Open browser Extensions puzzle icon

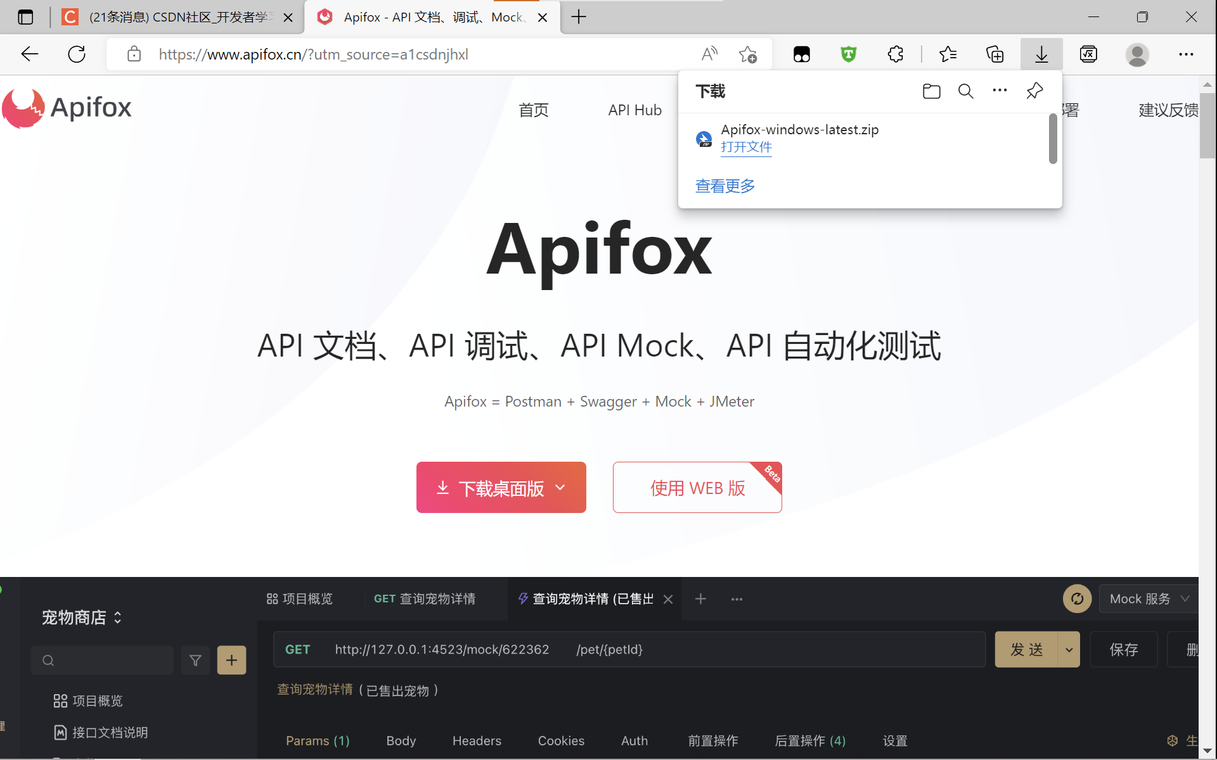point(896,54)
